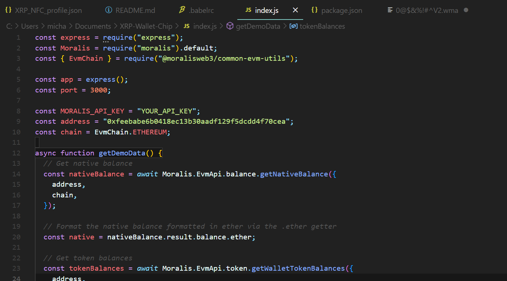Click file icon on 0@$&%!#^V2.wma tab
507x281 pixels.
390,10
